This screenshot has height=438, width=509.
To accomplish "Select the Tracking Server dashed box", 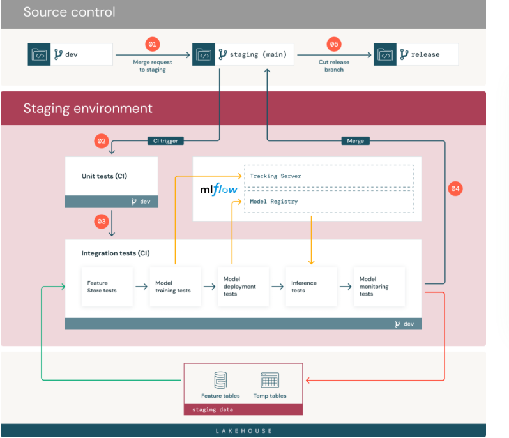I will click(328, 176).
